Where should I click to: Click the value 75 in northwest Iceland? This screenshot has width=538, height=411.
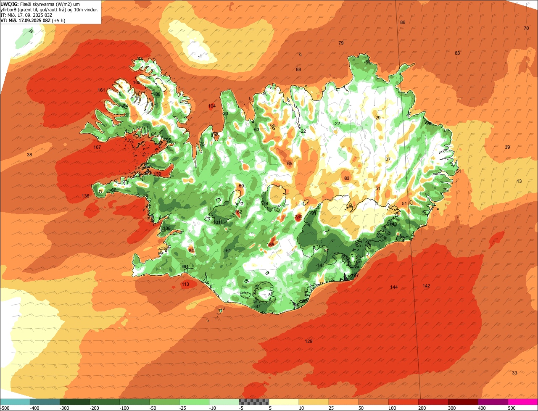(202, 144)
